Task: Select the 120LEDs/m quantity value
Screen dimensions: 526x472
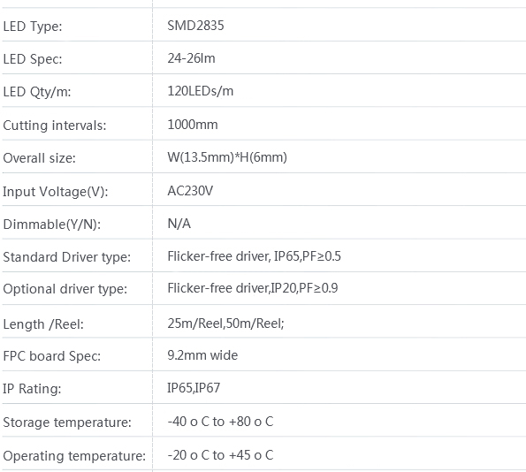Action: tap(201, 91)
